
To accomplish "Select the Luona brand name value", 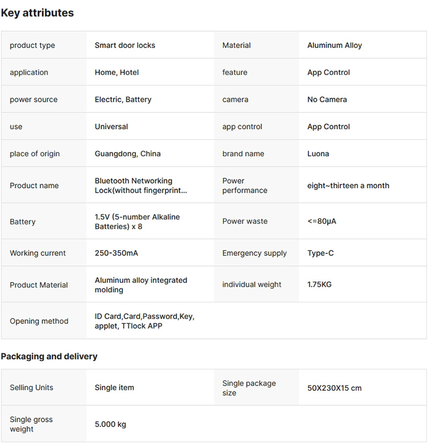I will (x=318, y=154).
